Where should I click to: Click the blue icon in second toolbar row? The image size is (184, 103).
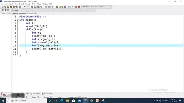(8, 10)
